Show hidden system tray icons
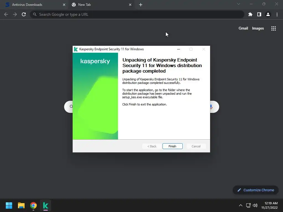The height and width of the screenshot is (212, 283). pyautogui.click(x=241, y=205)
